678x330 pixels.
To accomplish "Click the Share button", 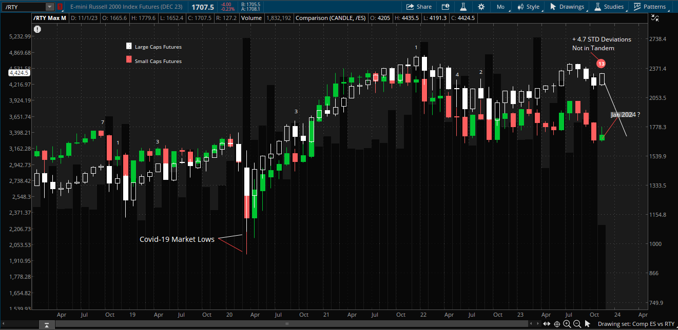I will pyautogui.click(x=419, y=7).
